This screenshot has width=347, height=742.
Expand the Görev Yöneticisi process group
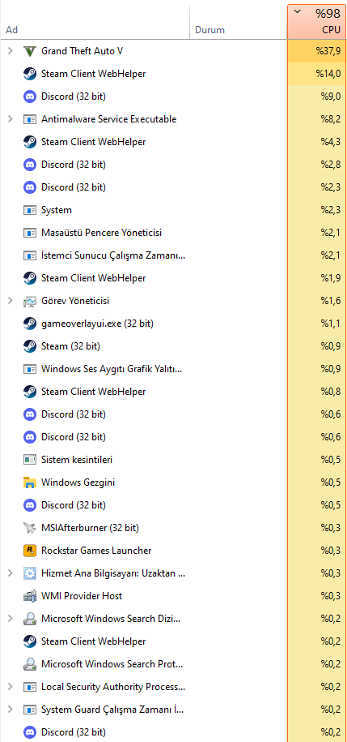[11, 301]
